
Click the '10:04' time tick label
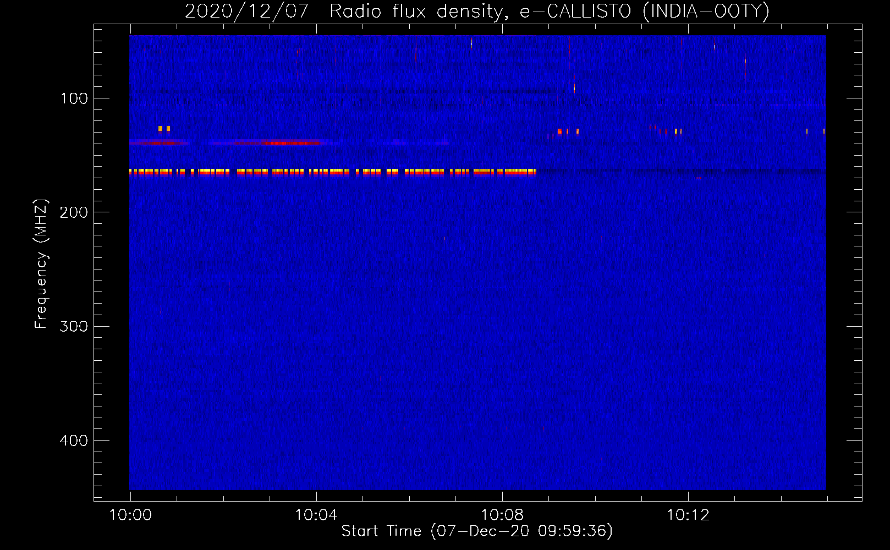pyautogui.click(x=316, y=515)
